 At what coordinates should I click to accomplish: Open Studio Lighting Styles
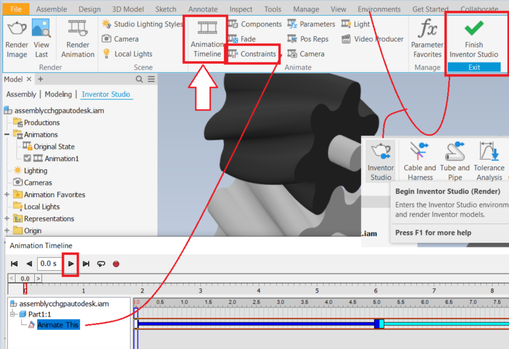(x=142, y=24)
